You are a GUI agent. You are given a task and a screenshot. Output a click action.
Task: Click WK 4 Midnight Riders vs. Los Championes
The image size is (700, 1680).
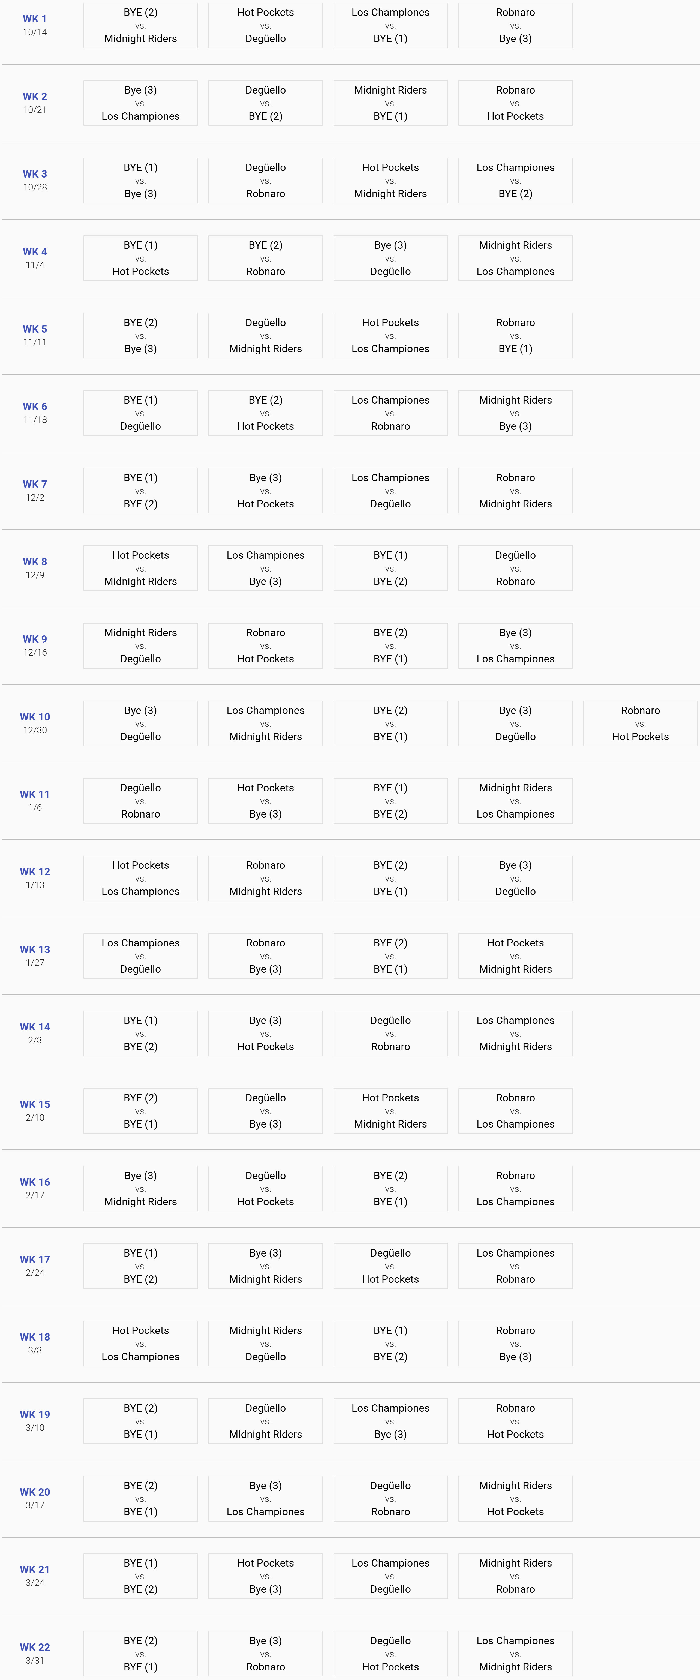(515, 258)
